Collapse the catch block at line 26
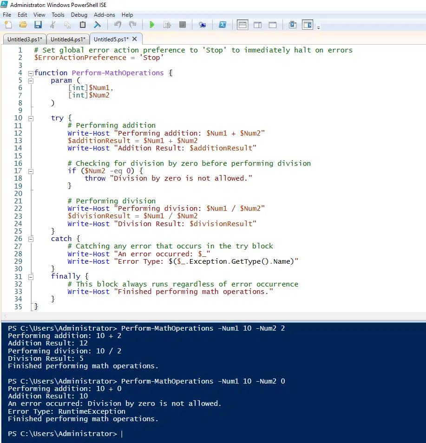The height and width of the screenshot is (443, 426). pos(31,239)
